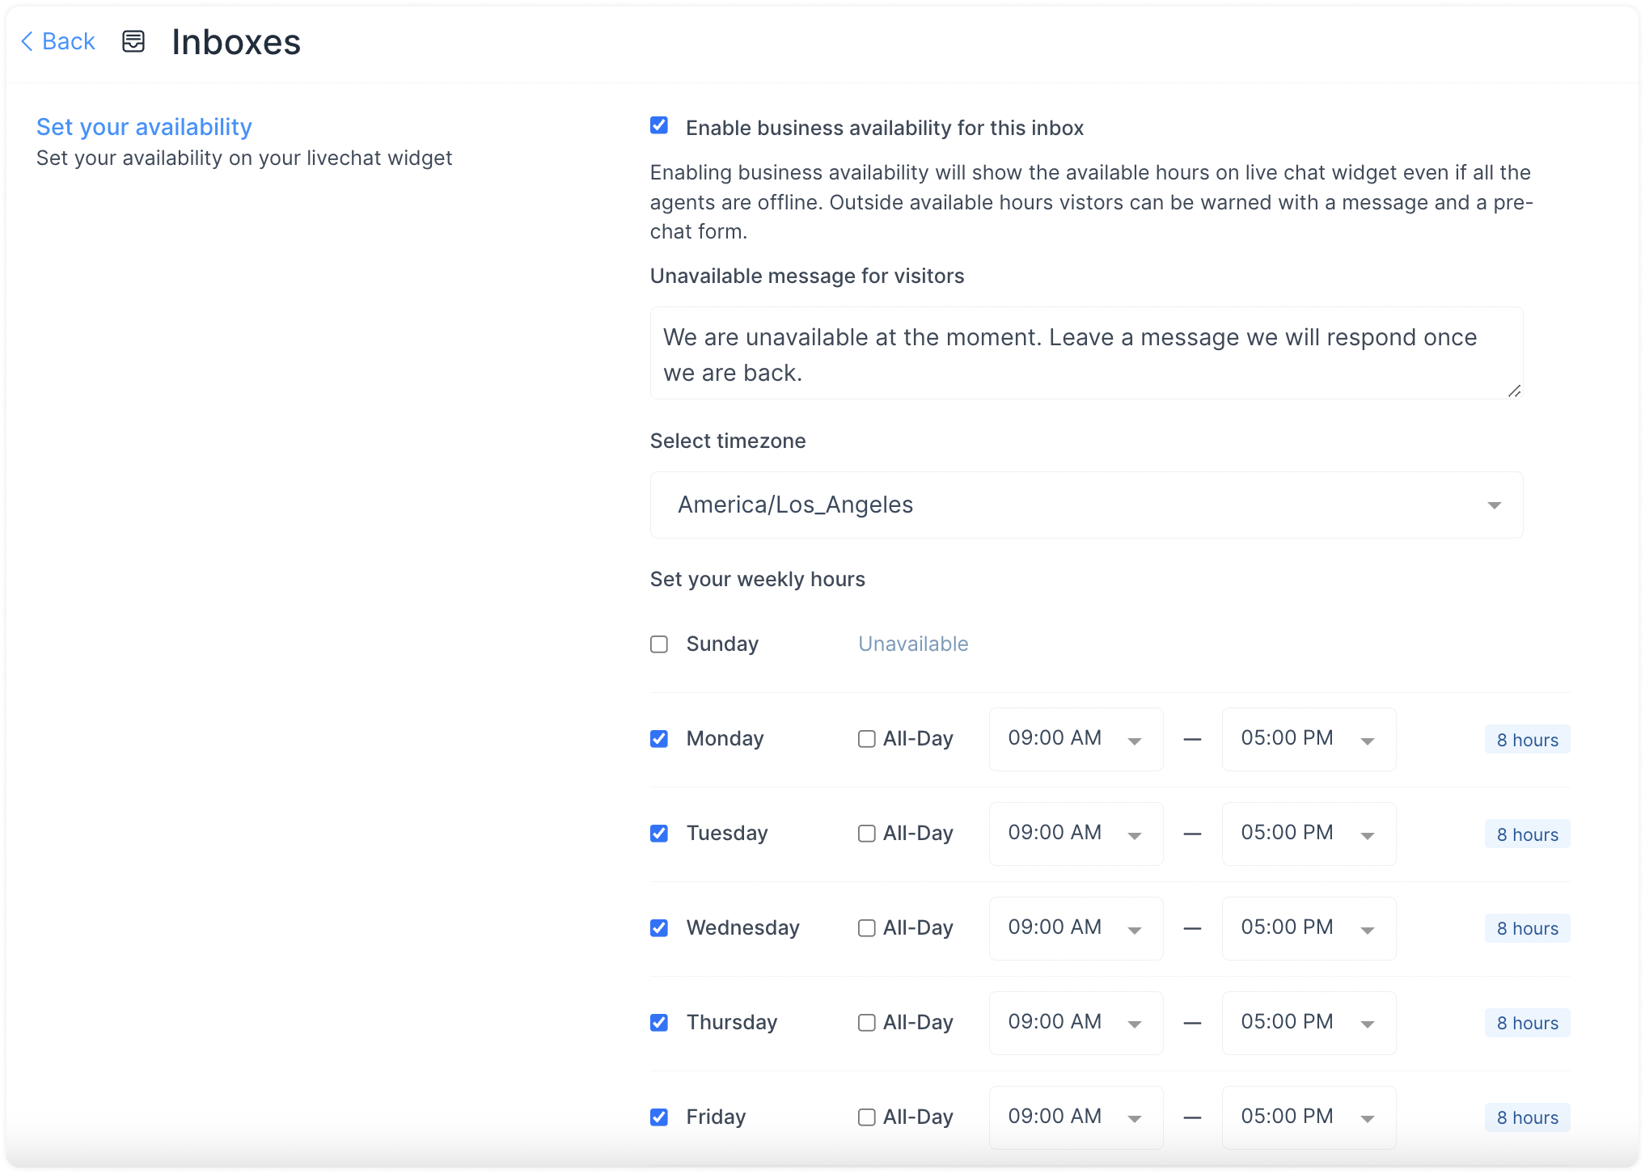The width and height of the screenshot is (1645, 1174).
Task: Click Monday's 8 hours badge
Action: (1527, 740)
